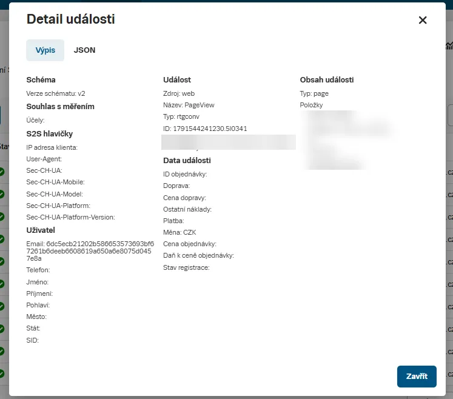The height and width of the screenshot is (399, 453).
Task: Click the 'Telefon:' label
Action: [38, 270]
